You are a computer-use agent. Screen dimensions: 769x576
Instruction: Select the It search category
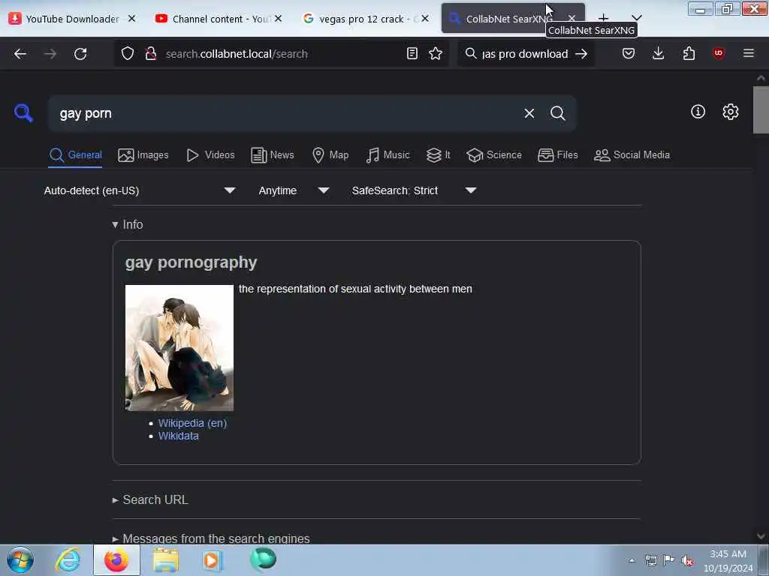pos(439,155)
